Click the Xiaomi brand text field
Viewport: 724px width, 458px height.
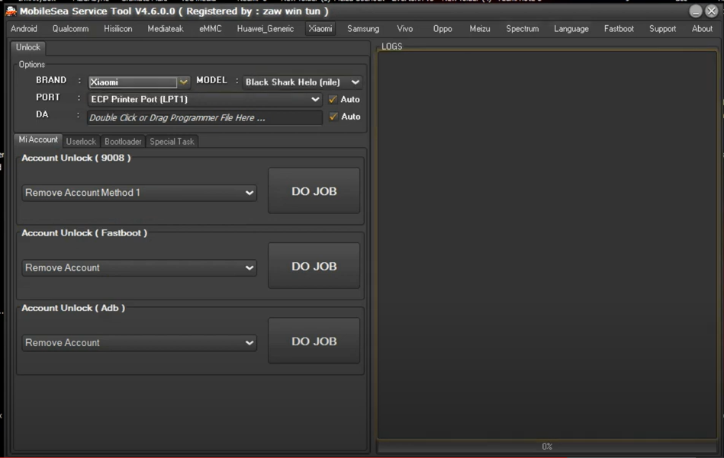click(x=133, y=82)
